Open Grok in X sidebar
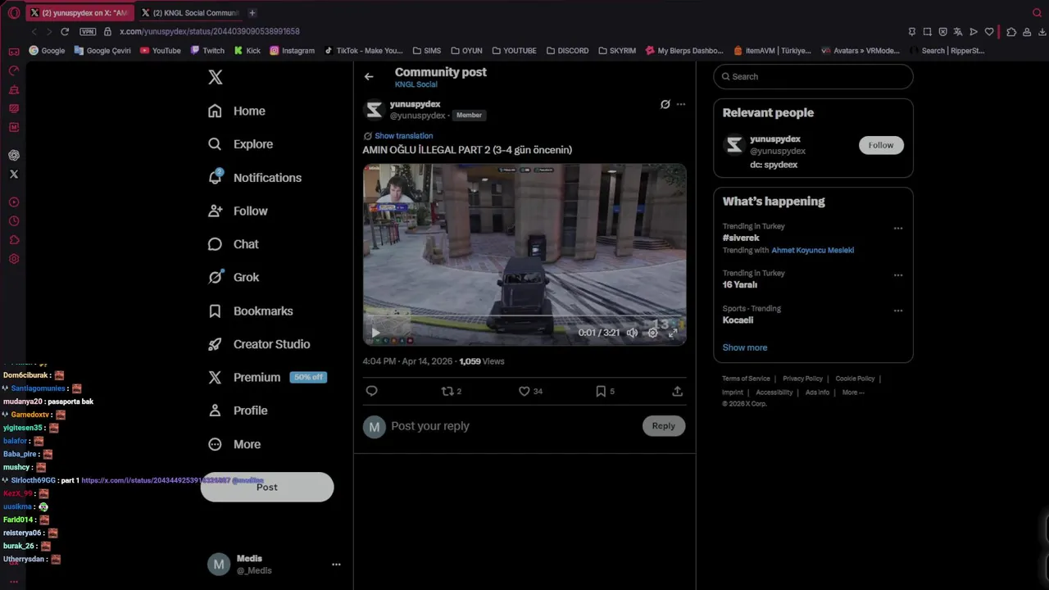Screen dimensions: 1049x590 [x=234, y=277]
